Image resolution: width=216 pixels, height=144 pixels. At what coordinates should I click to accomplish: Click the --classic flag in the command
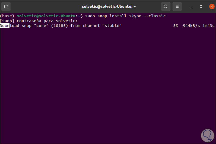155,16
